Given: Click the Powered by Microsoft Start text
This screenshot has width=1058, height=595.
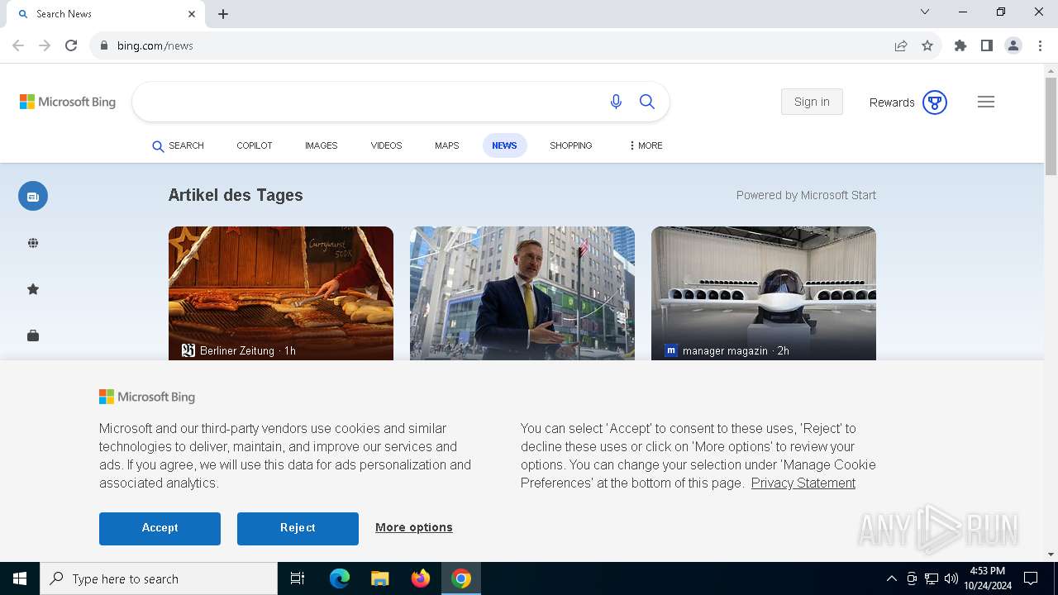Looking at the screenshot, I should click(806, 195).
